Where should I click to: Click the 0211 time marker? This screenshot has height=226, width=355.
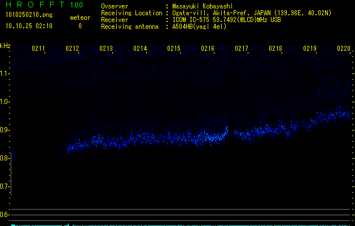coord(38,49)
